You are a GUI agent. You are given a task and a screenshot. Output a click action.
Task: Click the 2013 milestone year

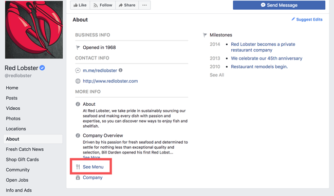pyautogui.click(x=215, y=58)
